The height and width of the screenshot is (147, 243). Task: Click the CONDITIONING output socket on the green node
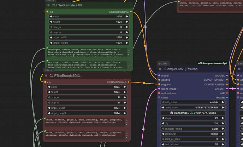131,12
